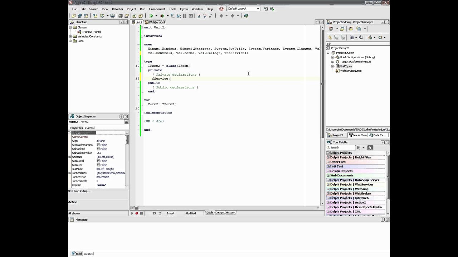Screen dimensions: 458x257
Task: Pin the Structure panel
Action: click(122, 22)
